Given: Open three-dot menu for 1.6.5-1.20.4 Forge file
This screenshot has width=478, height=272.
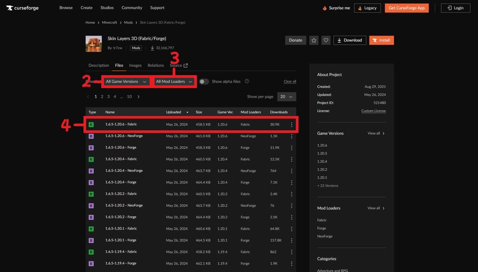Looking at the screenshot, I should tap(291, 182).
